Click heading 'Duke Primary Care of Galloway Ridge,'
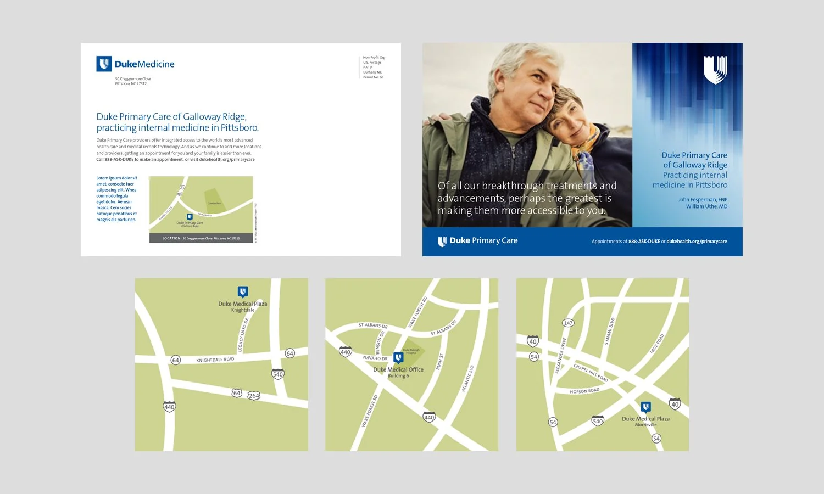The height and width of the screenshot is (494, 824). coord(171,117)
